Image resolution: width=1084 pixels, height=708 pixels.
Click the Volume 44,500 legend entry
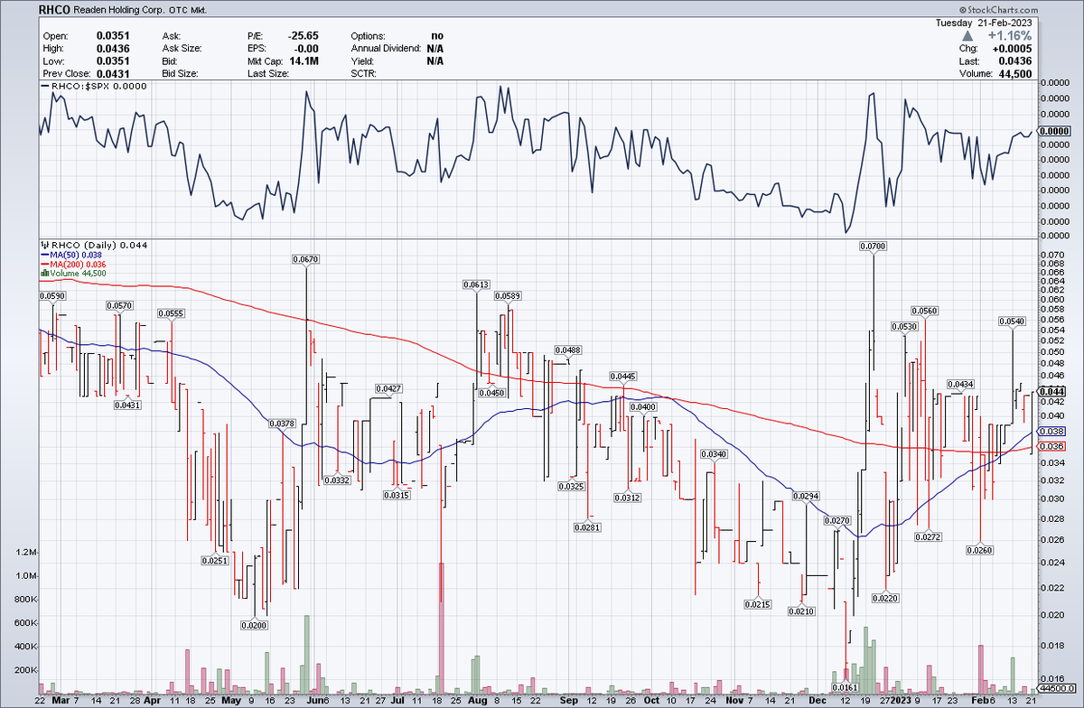pyautogui.click(x=74, y=274)
